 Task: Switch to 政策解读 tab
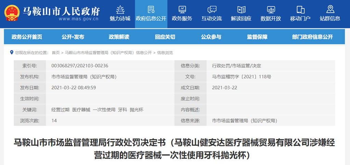point(119,37)
